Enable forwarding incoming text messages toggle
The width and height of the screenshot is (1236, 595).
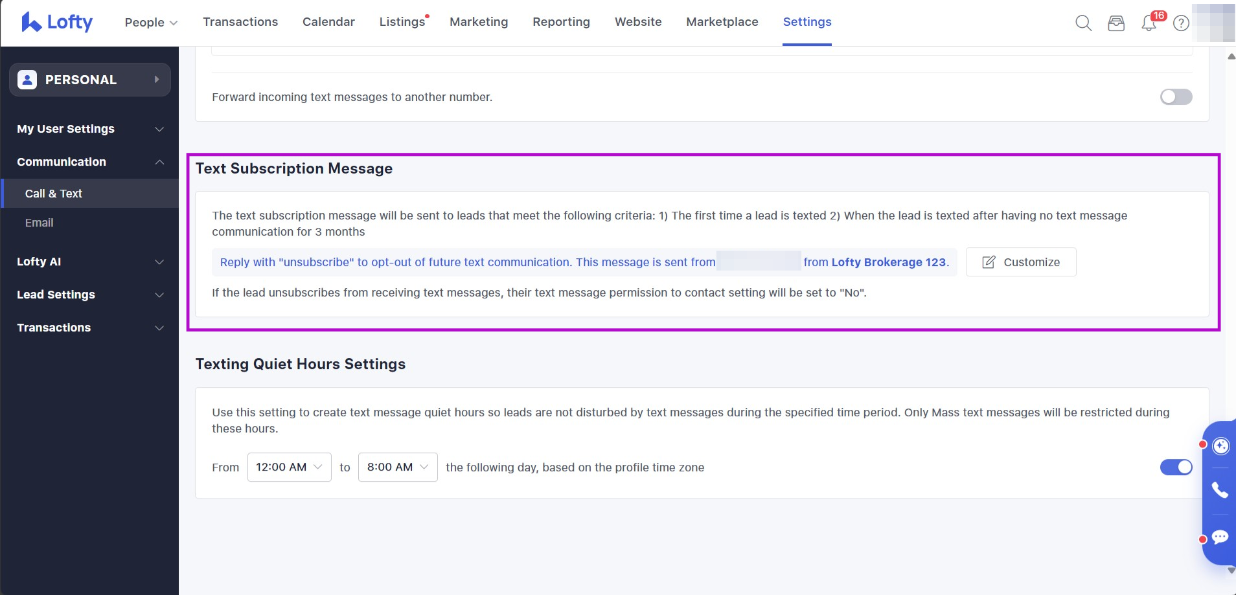pos(1176,97)
